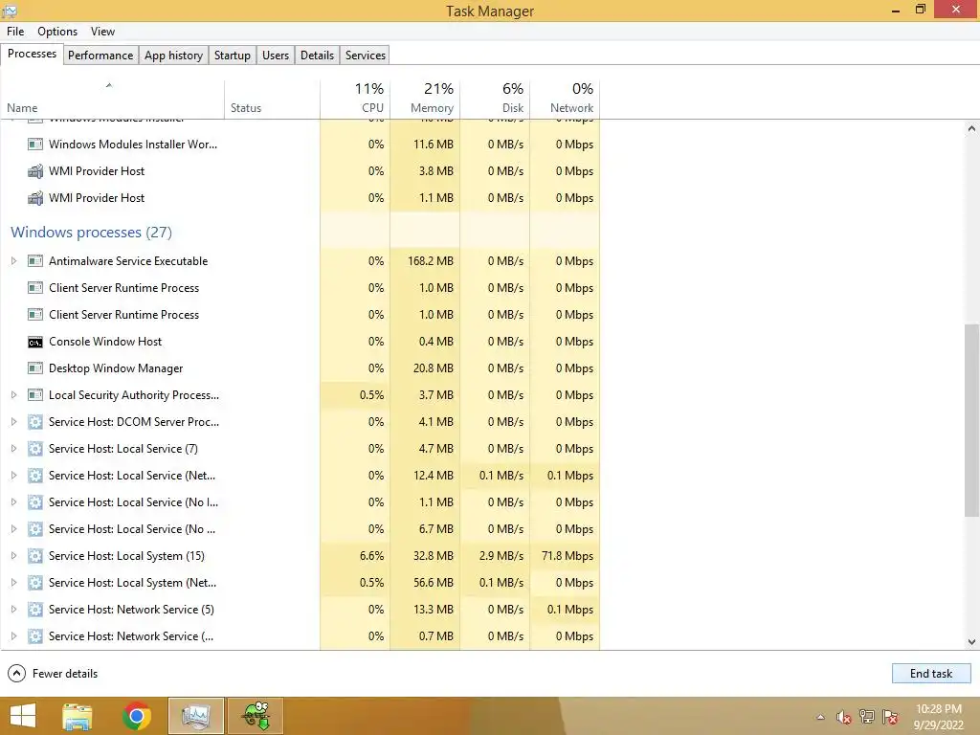Switch to the Users tab

[x=276, y=55]
